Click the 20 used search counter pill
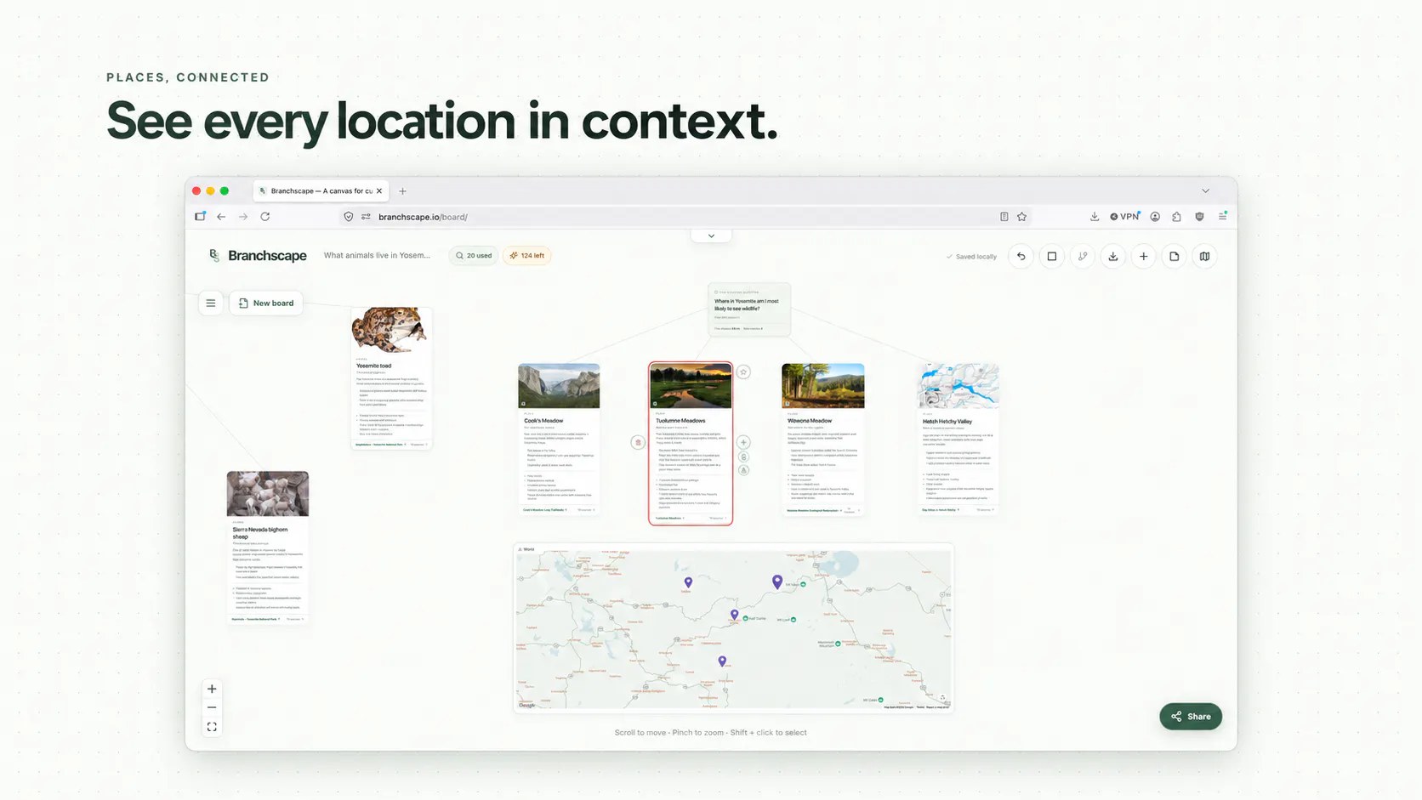This screenshot has height=800, width=1422. (474, 255)
